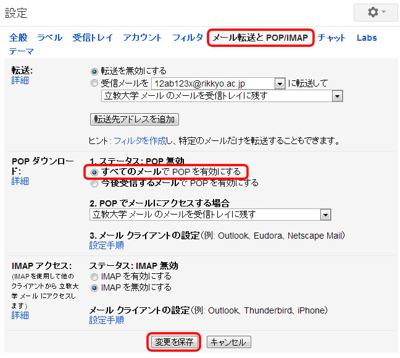Select IMAP を有効にする radio button
The width and height of the screenshot is (400, 358).
[94, 277]
